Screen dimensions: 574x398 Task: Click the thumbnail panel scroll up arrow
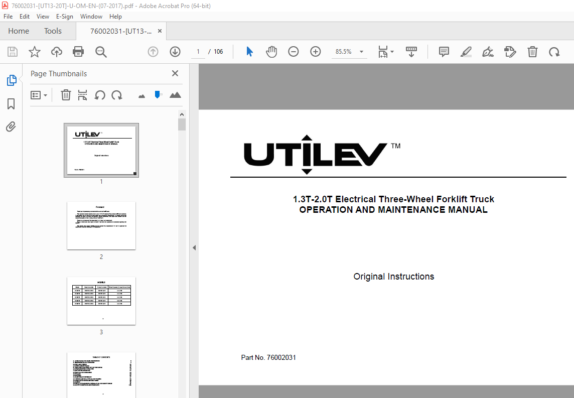pyautogui.click(x=182, y=114)
